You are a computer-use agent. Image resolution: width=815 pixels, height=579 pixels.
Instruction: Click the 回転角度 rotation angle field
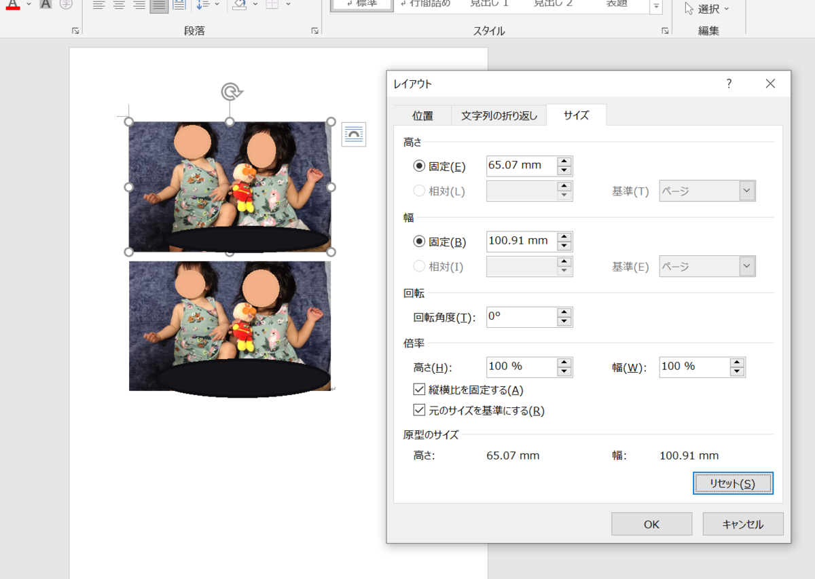522,316
